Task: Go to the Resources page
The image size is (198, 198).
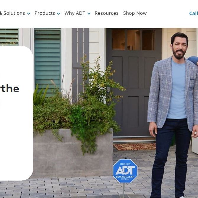Action: point(106,13)
